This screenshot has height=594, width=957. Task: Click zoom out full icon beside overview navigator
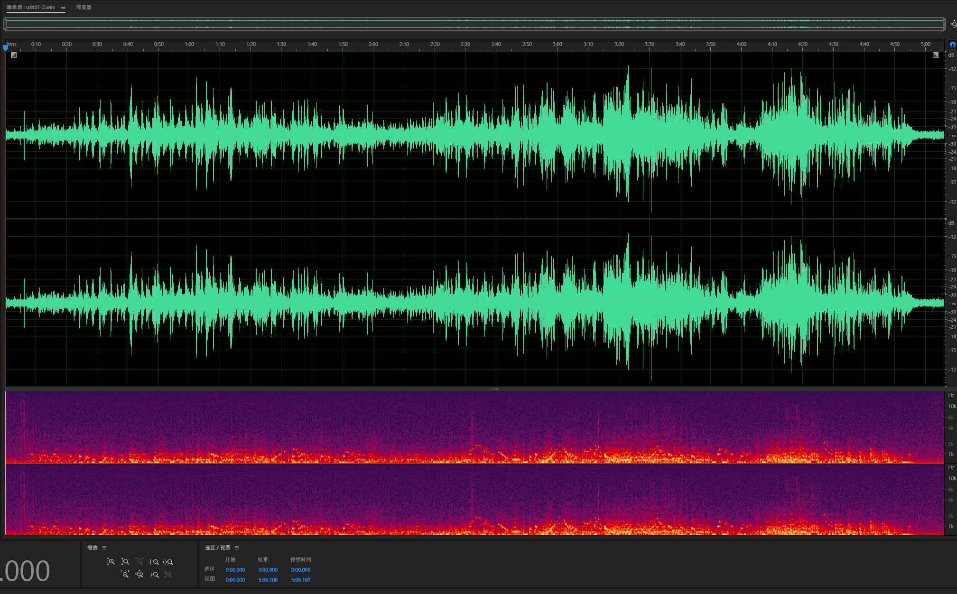click(953, 24)
